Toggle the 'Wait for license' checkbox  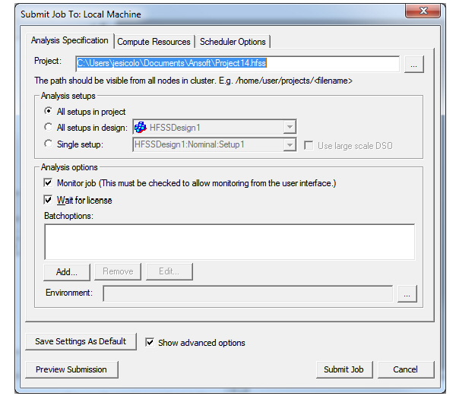point(48,200)
